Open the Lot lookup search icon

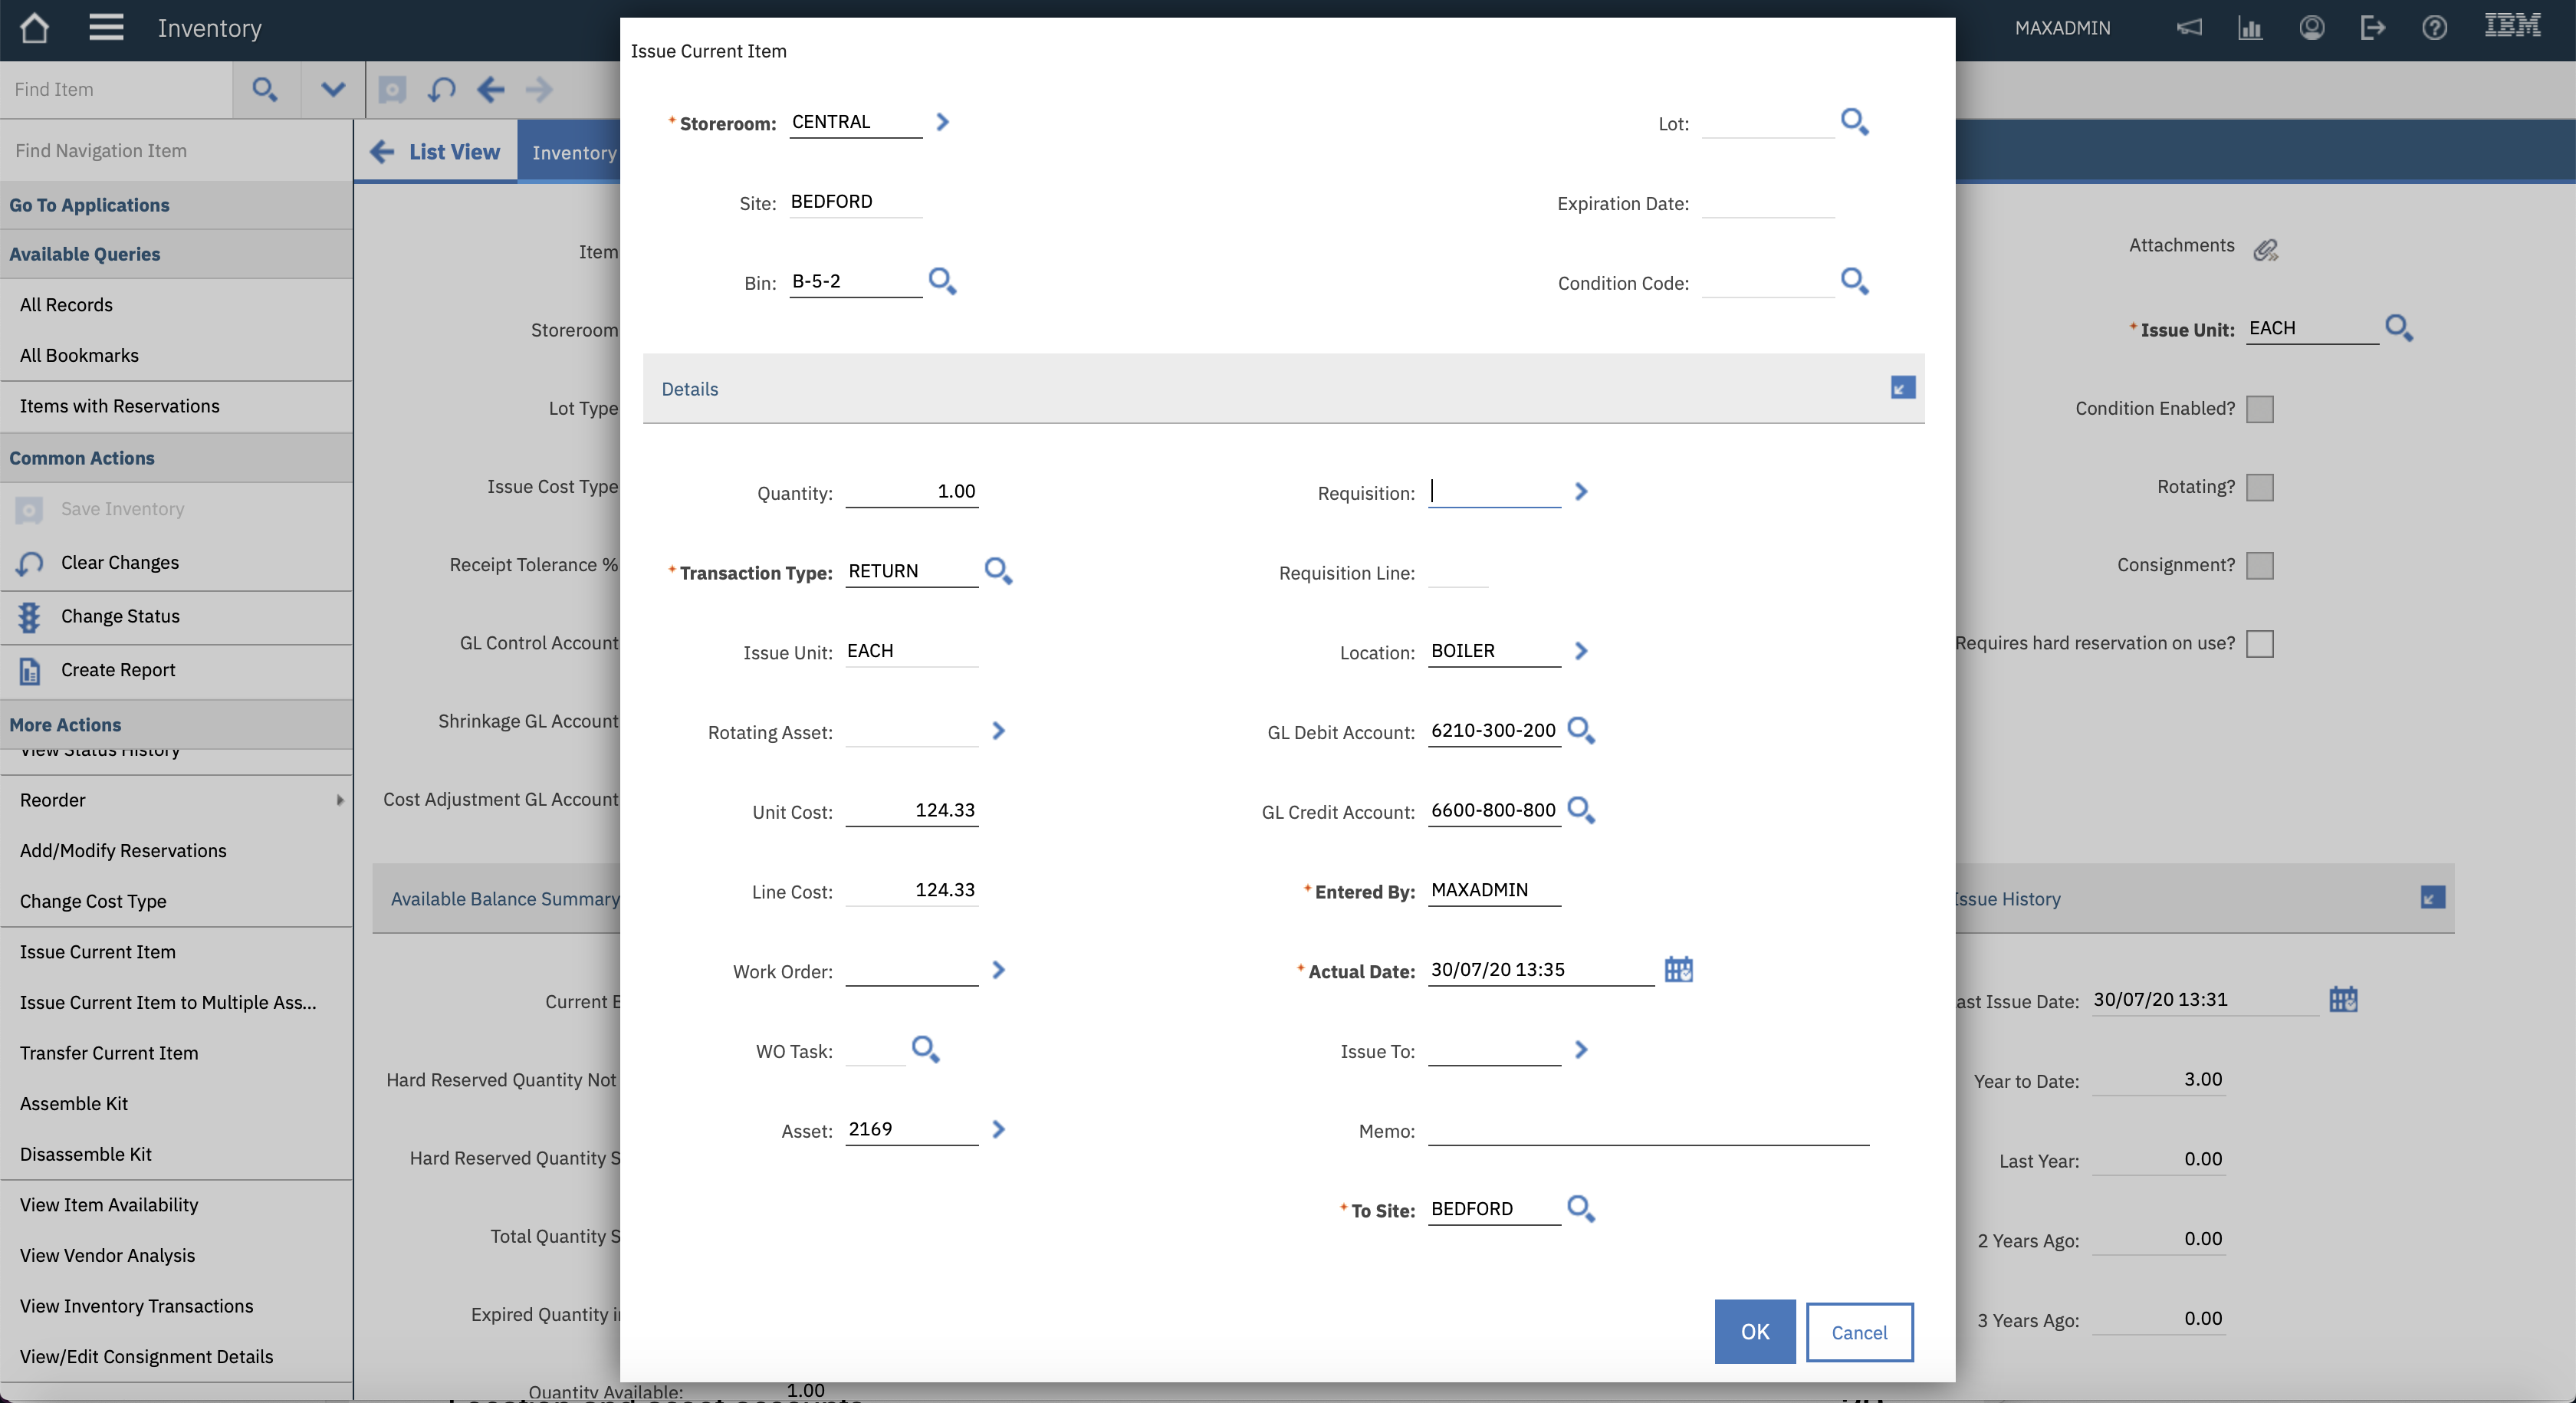(1854, 122)
